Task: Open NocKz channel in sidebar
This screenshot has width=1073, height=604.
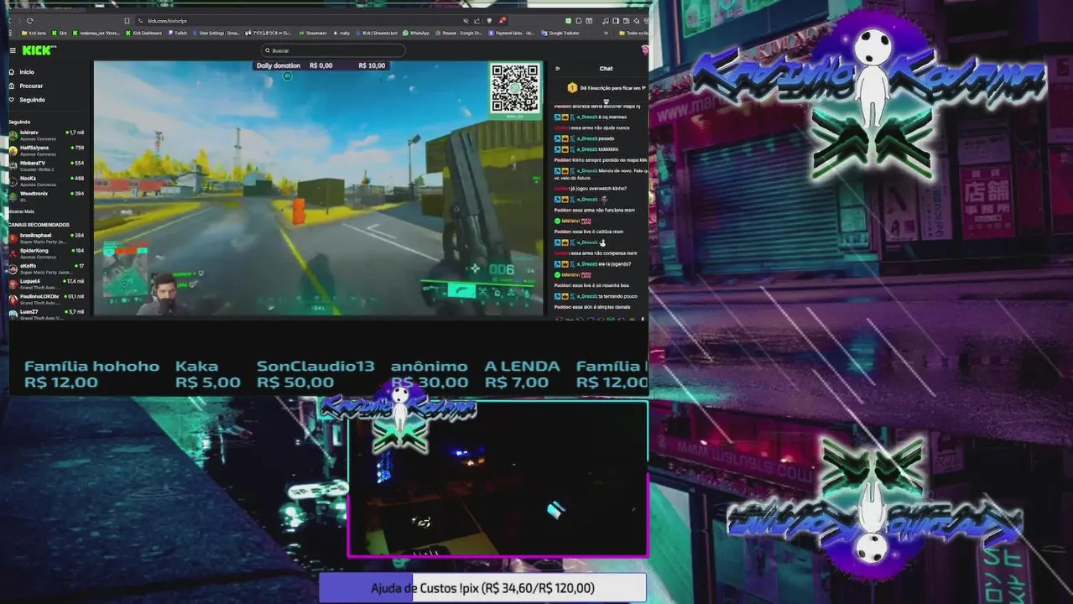Action: tap(46, 180)
